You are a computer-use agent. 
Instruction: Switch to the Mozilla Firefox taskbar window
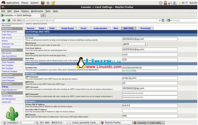(116, 123)
